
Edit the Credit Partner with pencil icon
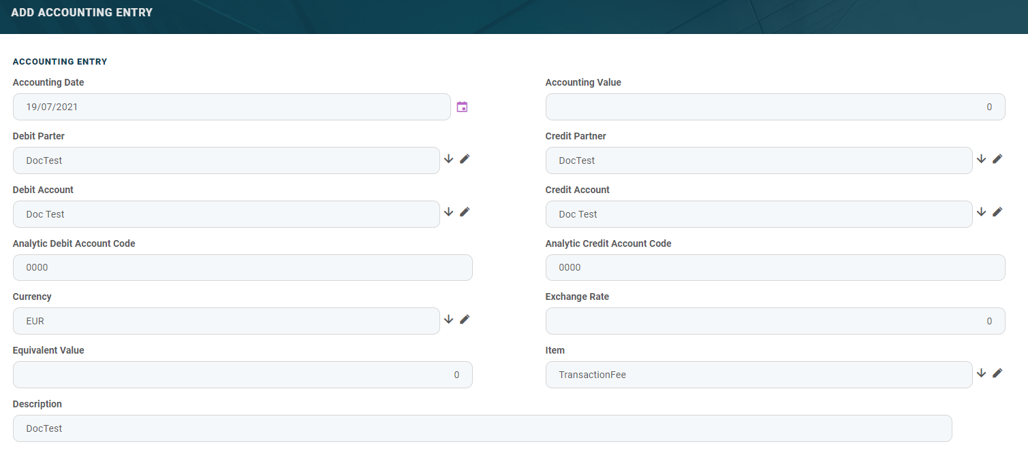(x=997, y=158)
